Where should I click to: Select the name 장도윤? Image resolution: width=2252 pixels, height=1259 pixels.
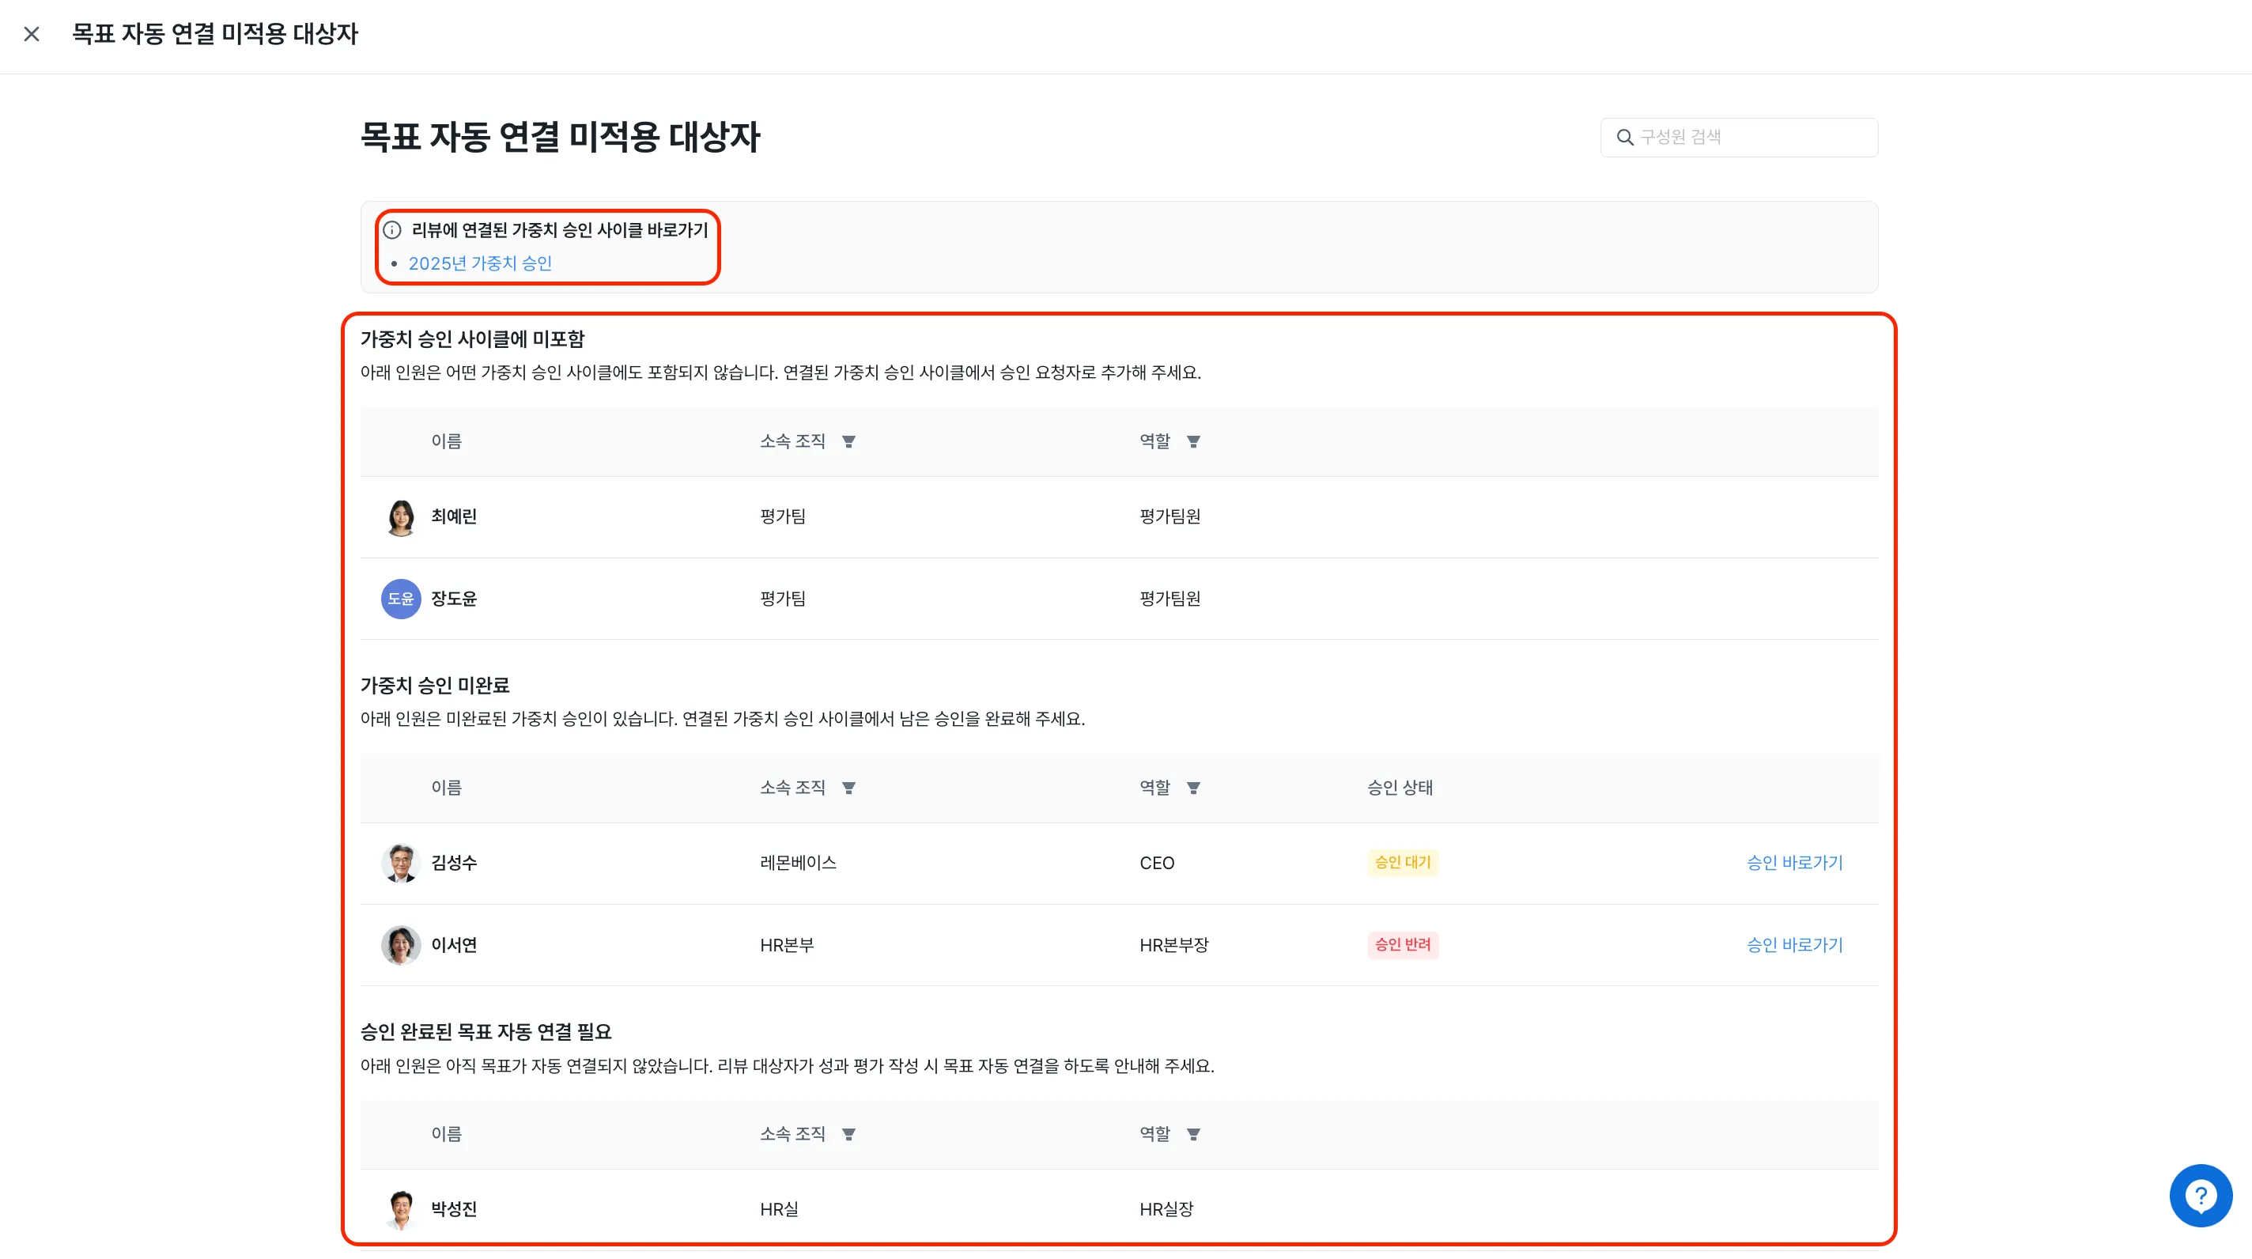coord(454,599)
